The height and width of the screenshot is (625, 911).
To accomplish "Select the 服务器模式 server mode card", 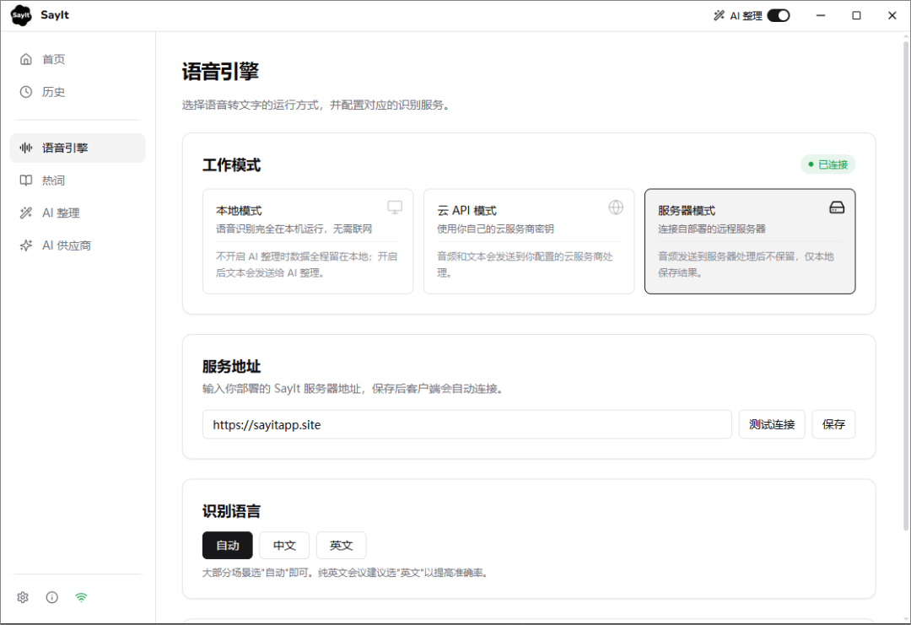I will pyautogui.click(x=750, y=241).
